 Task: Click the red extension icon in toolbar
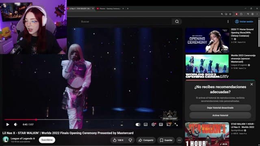click(x=236, y=14)
